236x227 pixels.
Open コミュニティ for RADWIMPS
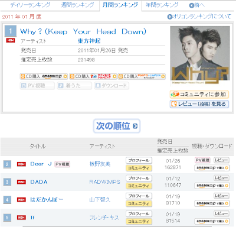tap(139, 186)
